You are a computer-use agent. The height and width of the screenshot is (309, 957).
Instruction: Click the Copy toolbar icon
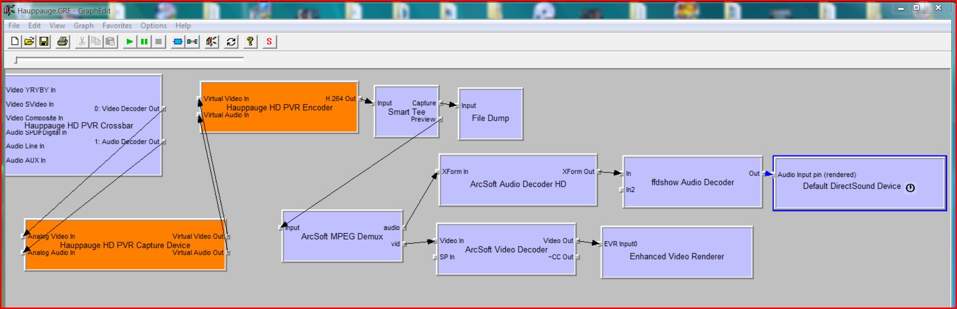[x=96, y=41]
